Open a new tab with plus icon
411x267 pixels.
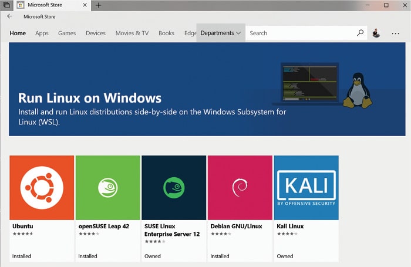(x=98, y=5)
